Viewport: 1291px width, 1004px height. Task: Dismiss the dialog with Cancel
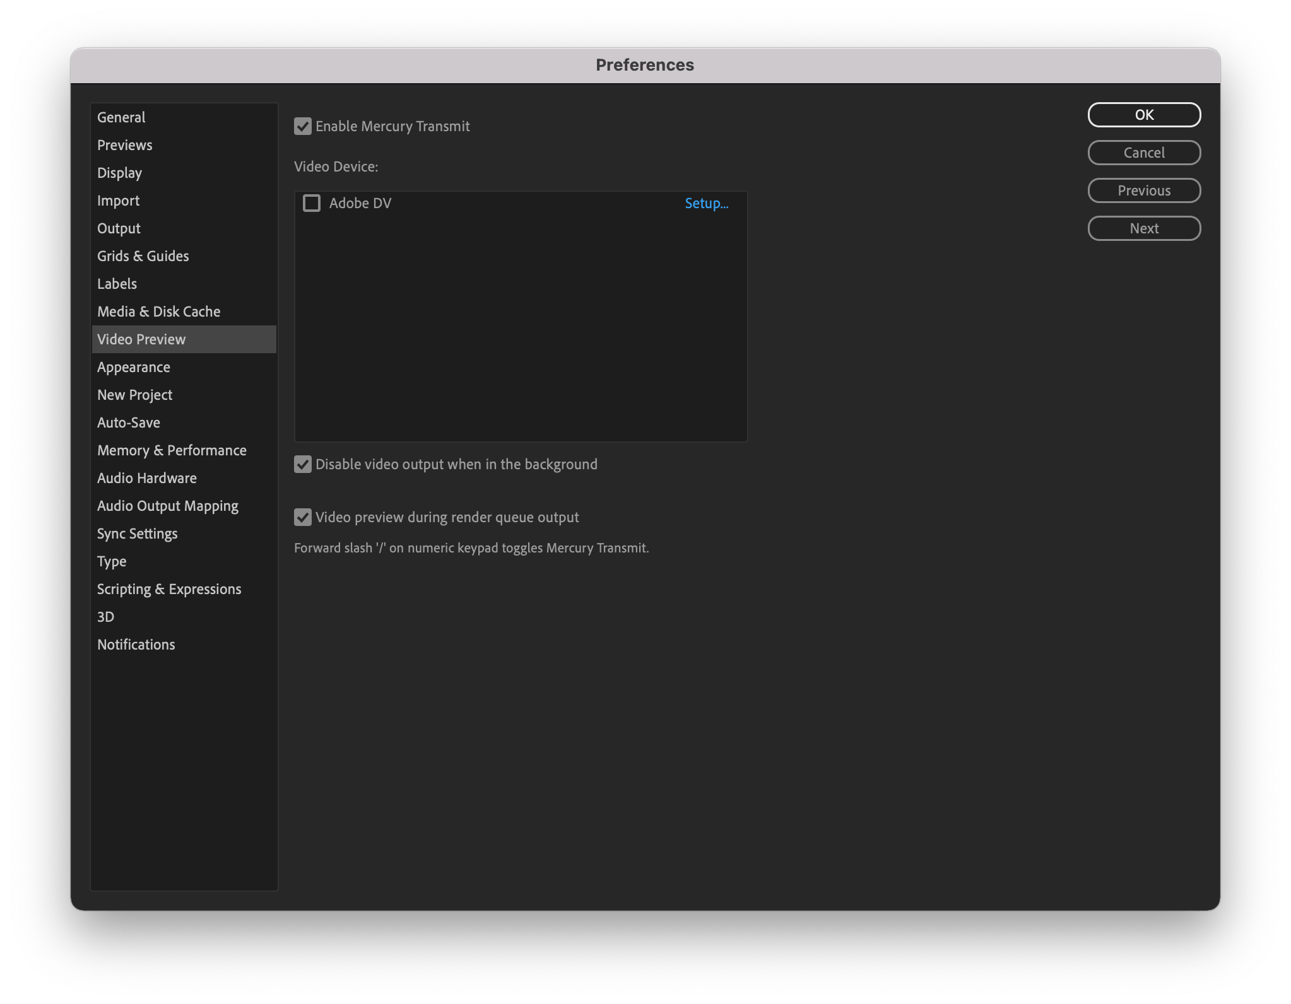(1144, 152)
